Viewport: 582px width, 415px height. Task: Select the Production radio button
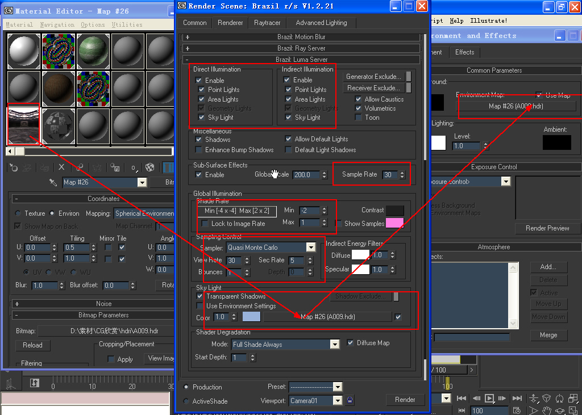(x=186, y=387)
